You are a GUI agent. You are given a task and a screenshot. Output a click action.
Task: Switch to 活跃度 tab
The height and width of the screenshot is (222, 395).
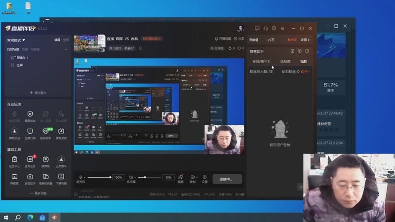pos(285,61)
